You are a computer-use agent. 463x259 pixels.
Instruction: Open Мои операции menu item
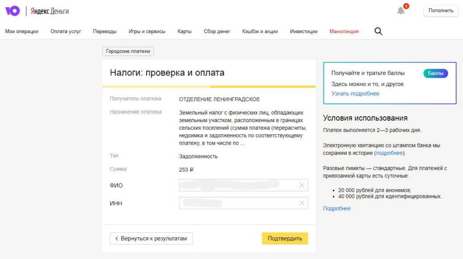(22, 32)
